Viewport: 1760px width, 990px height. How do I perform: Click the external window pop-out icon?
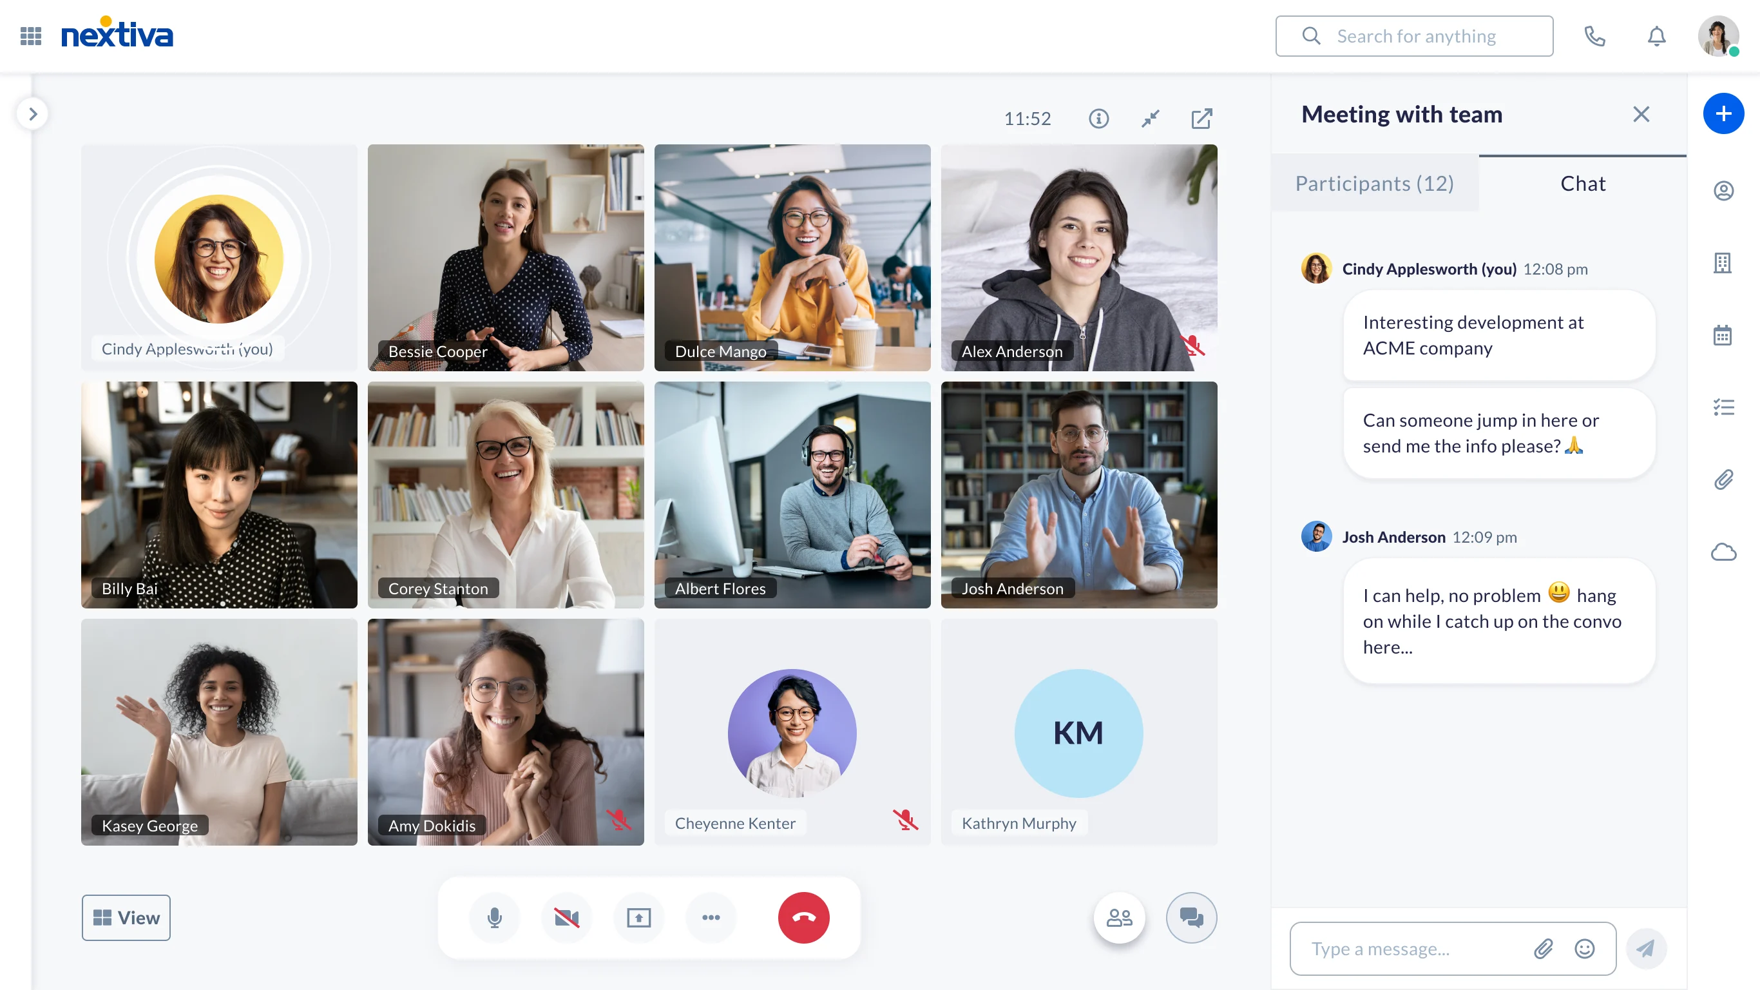[1201, 119]
